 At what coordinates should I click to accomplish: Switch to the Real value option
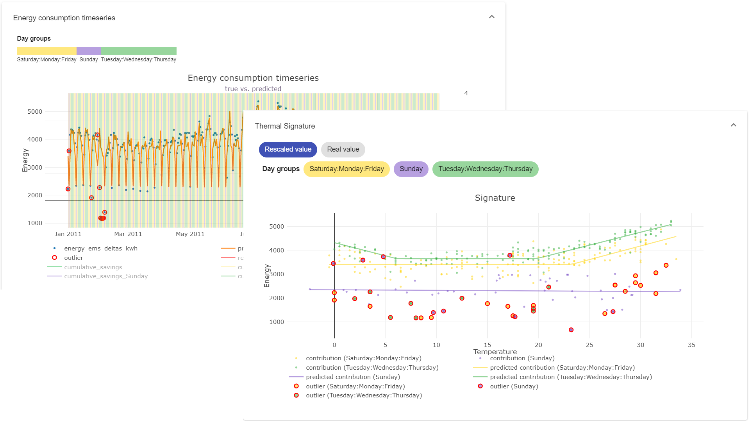343,149
